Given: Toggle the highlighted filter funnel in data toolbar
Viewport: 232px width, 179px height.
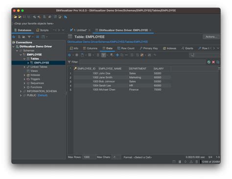Looking at the screenshot, I should click(104, 55).
